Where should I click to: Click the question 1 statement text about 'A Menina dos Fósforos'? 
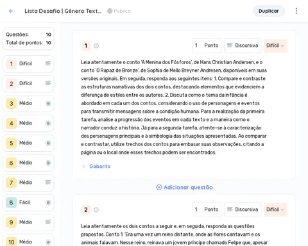click(x=174, y=107)
